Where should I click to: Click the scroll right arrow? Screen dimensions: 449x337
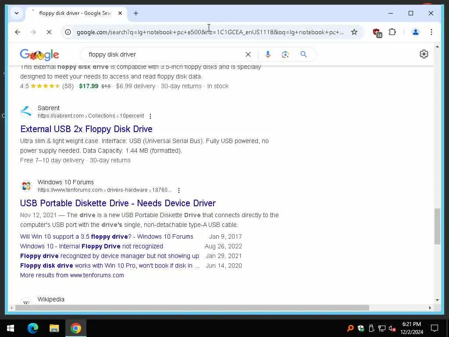point(430,308)
